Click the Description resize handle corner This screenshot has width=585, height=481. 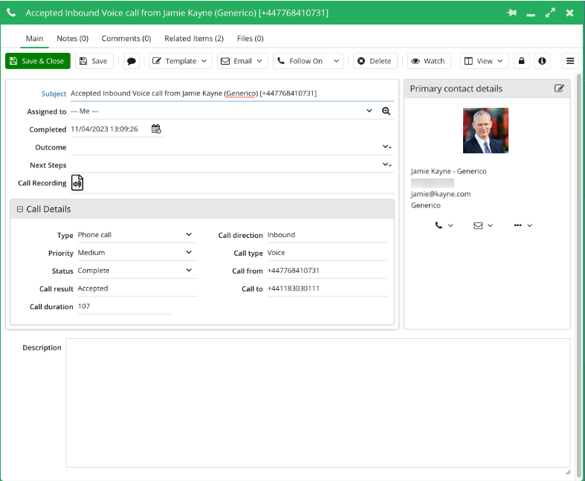click(x=567, y=472)
